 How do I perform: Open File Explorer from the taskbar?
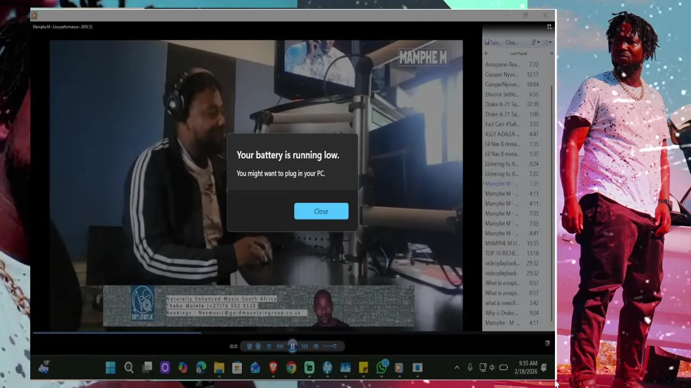(x=219, y=368)
